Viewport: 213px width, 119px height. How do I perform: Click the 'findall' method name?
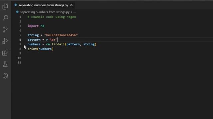[x=58, y=44]
